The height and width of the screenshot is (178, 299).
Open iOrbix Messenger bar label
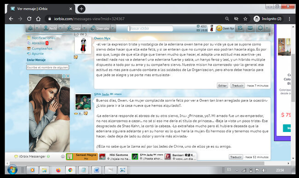[x=32, y=156]
